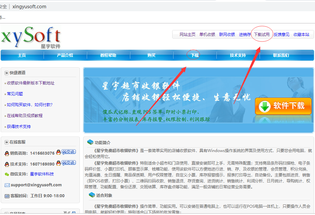Click the penguin icon beside 销售咨询
The width and height of the screenshot is (315, 215).
pyautogui.click(x=7, y=153)
